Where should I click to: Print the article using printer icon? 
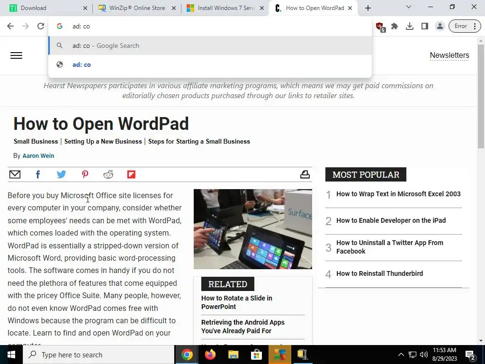(305, 174)
